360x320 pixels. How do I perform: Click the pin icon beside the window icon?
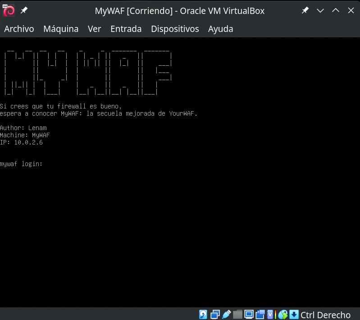(24, 10)
